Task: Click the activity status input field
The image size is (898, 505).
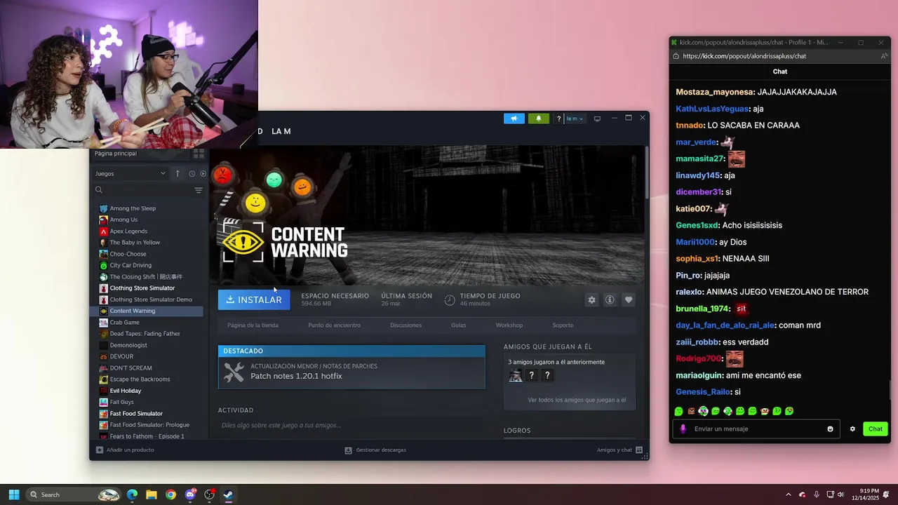Action: 351,425
